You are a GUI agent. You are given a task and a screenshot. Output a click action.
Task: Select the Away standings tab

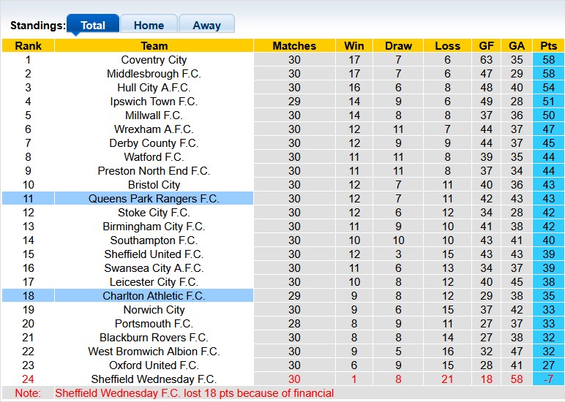[206, 25]
